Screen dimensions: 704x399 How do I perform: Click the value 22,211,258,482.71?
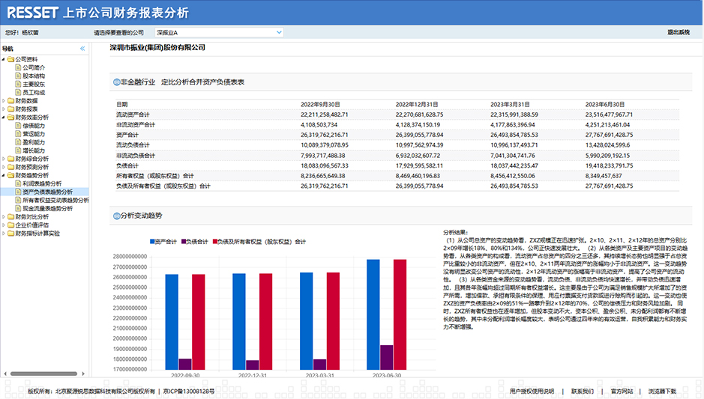coord(324,115)
